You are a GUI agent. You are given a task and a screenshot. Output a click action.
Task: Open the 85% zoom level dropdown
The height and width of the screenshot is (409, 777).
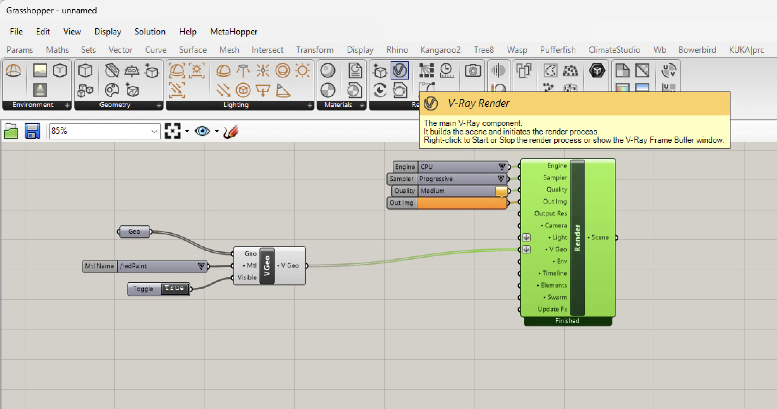tap(154, 131)
